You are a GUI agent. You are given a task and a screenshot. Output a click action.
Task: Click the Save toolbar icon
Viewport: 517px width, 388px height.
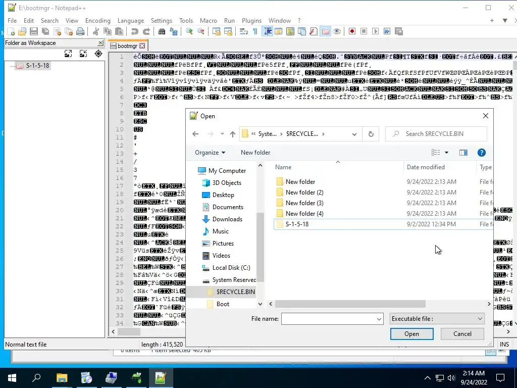point(34,31)
